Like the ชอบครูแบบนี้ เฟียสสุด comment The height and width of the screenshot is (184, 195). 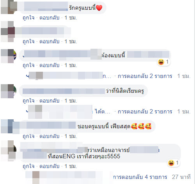coord(28,136)
